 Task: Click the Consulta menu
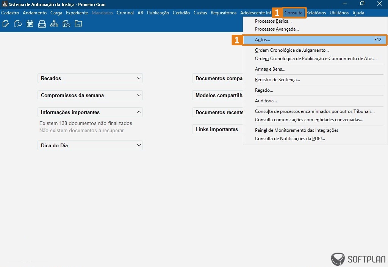coord(293,13)
